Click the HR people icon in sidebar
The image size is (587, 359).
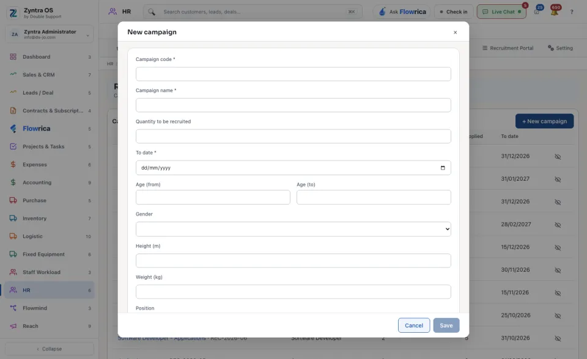[x=13, y=290]
